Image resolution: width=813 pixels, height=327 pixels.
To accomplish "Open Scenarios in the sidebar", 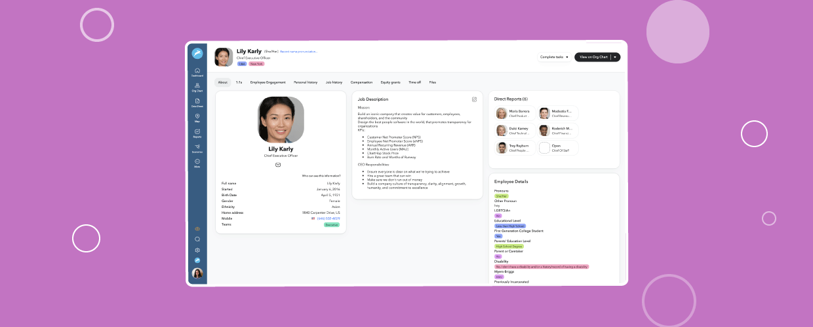I will pos(197,148).
